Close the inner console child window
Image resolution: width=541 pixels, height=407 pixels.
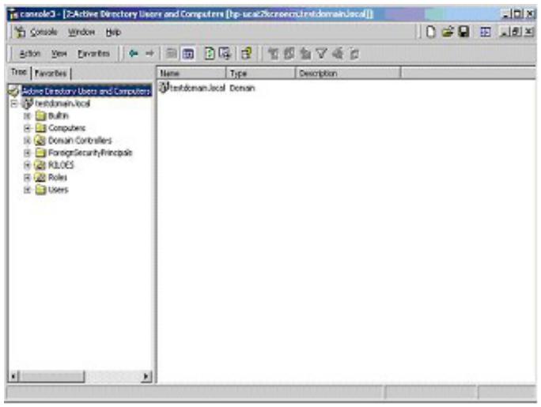pyautogui.click(x=529, y=32)
